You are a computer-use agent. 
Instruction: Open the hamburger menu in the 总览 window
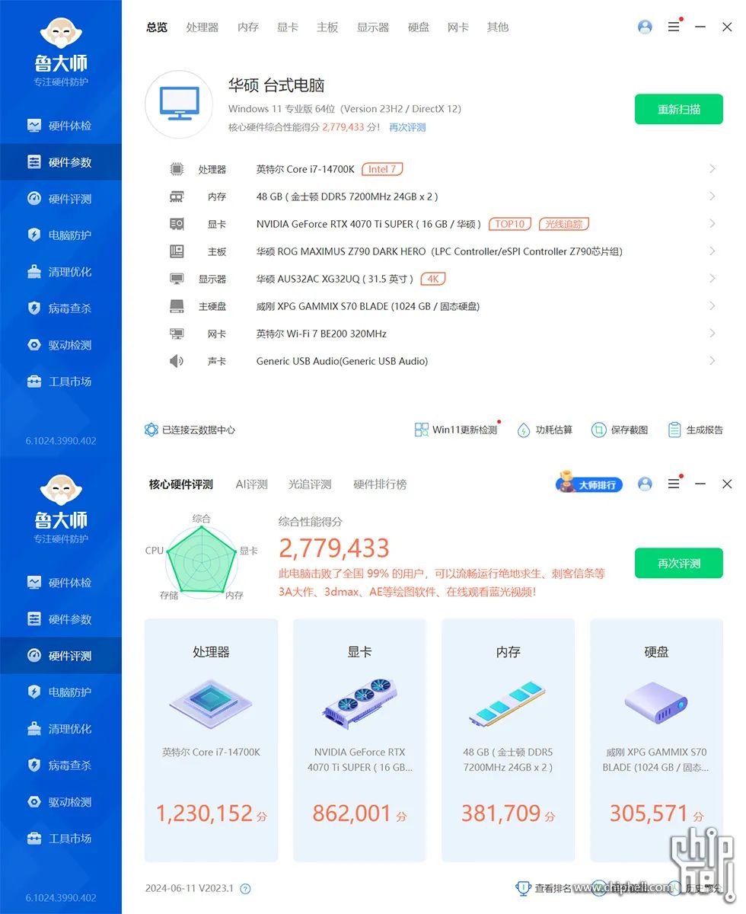pyautogui.click(x=674, y=27)
